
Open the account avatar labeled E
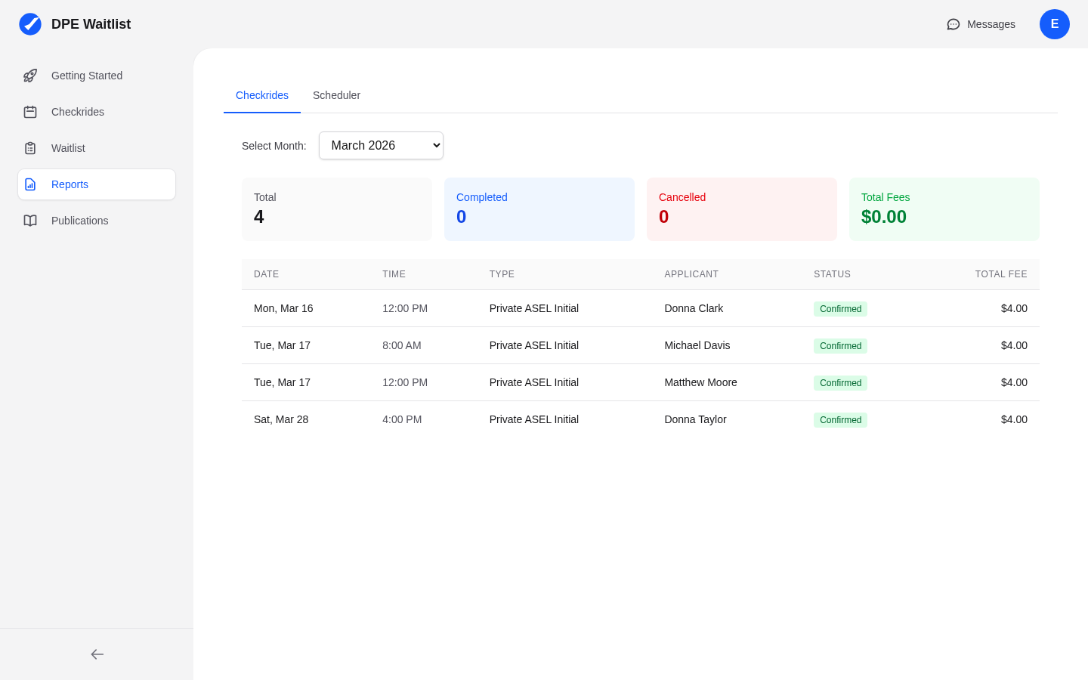1055,24
